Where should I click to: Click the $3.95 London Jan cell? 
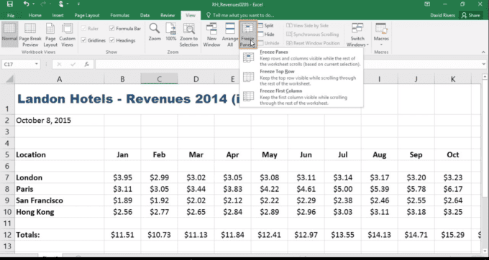[x=122, y=177]
